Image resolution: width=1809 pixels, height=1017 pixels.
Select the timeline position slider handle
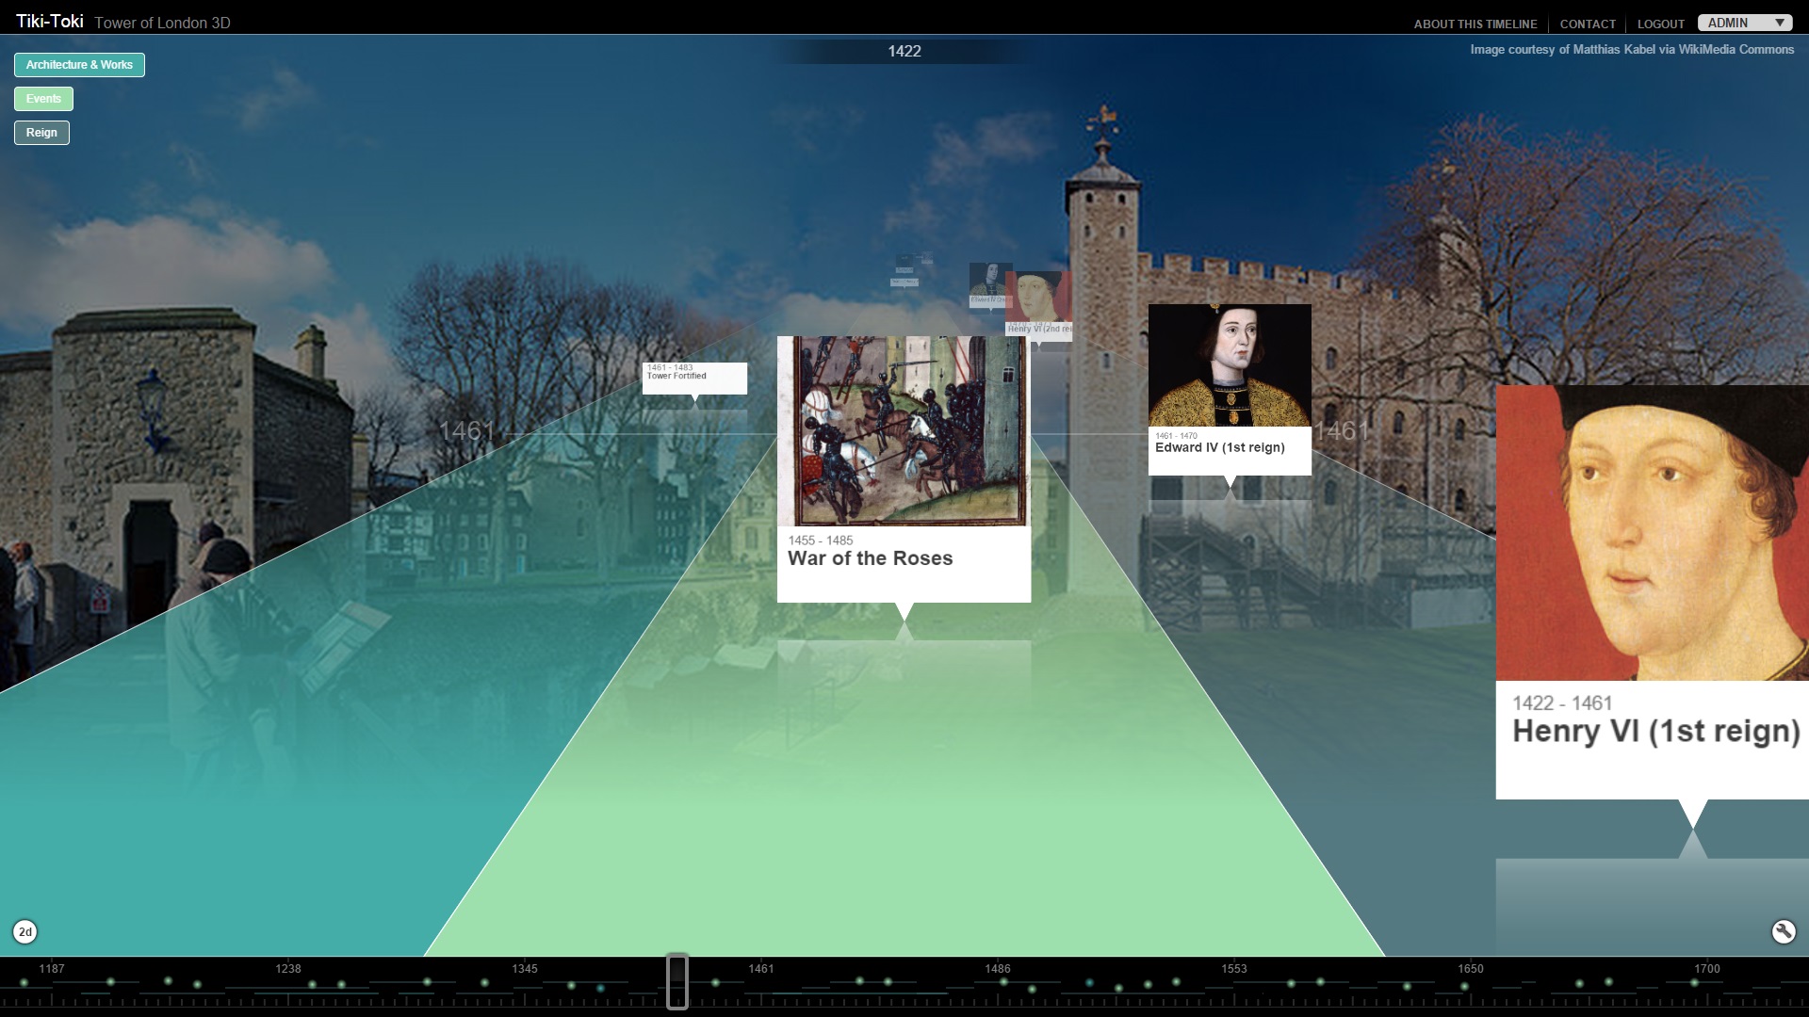coord(677,981)
